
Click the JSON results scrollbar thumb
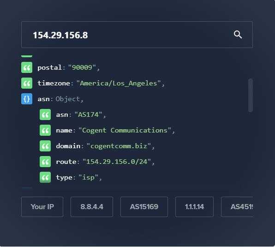(x=251, y=95)
